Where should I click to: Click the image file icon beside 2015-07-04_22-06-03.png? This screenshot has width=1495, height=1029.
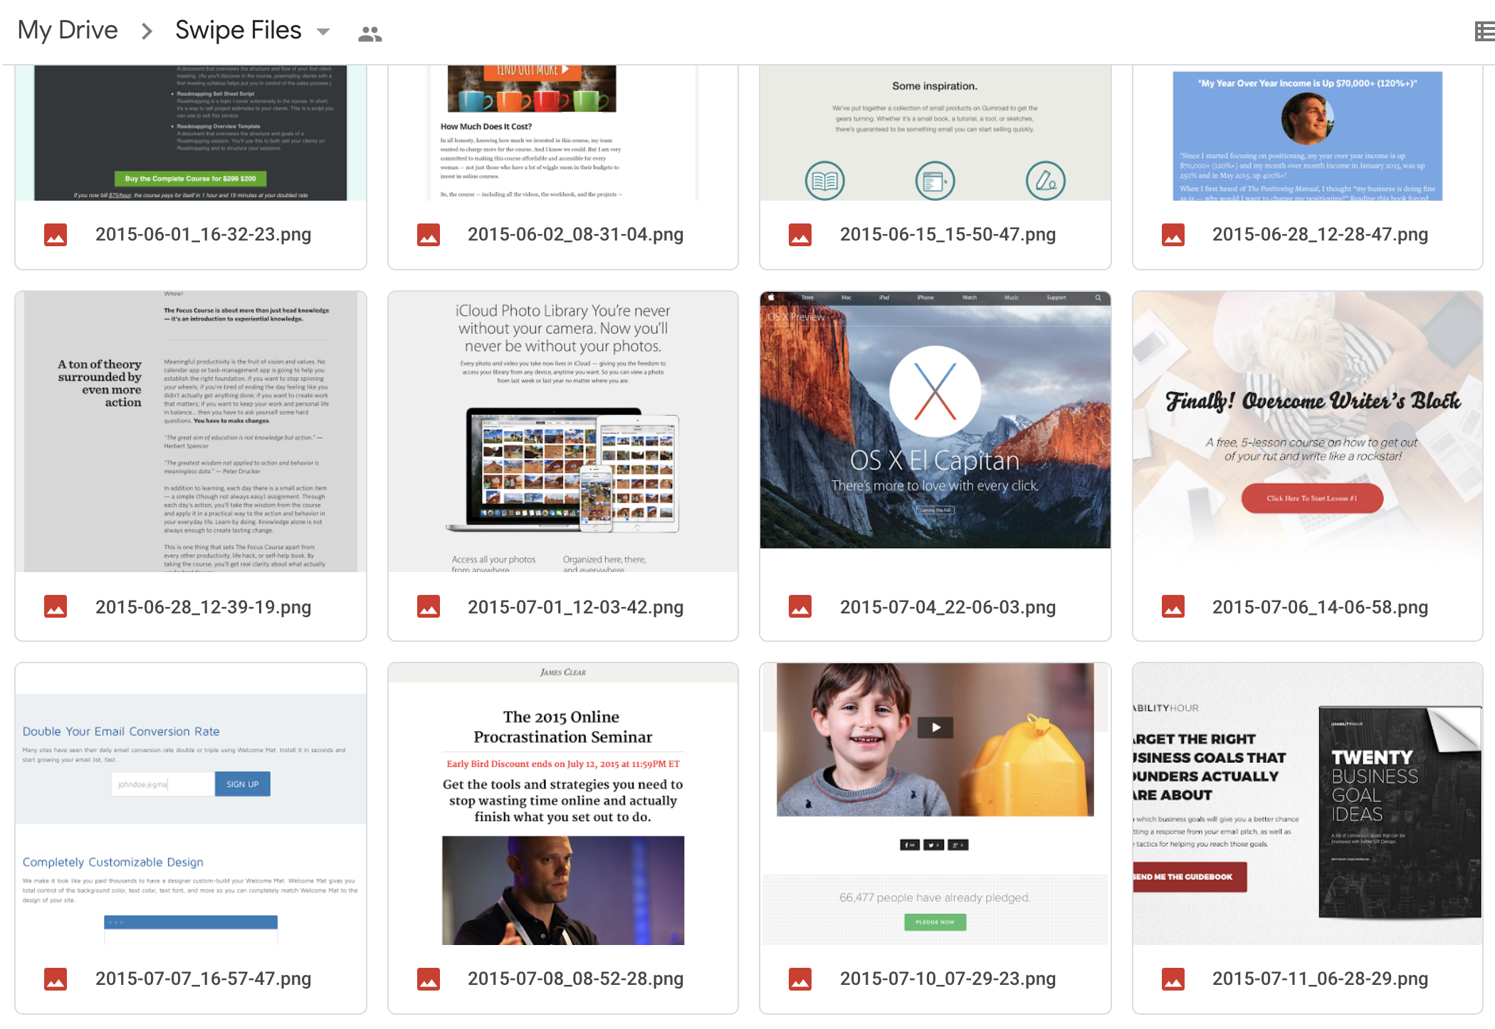[800, 606]
